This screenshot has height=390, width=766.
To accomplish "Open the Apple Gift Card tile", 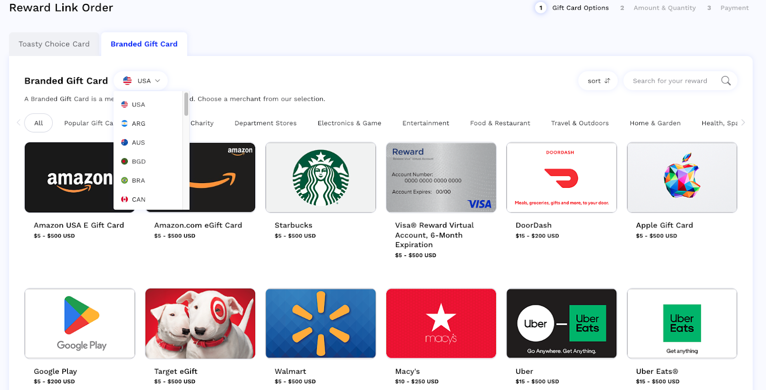I will click(682, 177).
